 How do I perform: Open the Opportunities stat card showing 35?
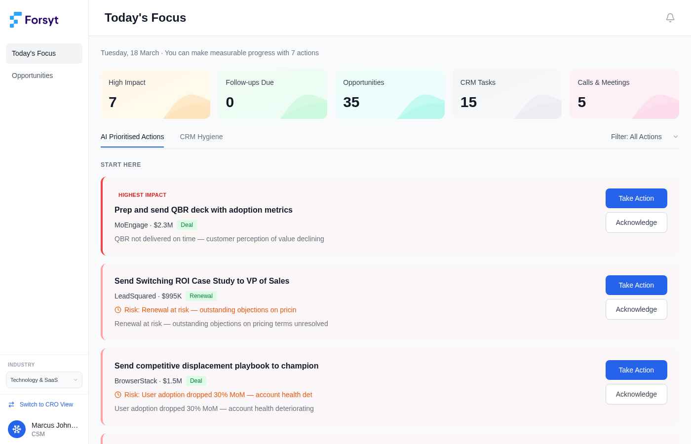(390, 94)
